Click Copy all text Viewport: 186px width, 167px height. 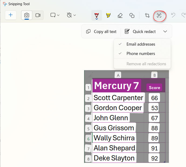(101, 31)
